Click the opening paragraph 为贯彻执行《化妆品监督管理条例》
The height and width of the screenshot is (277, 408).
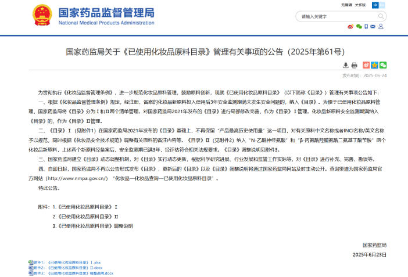coord(209,92)
